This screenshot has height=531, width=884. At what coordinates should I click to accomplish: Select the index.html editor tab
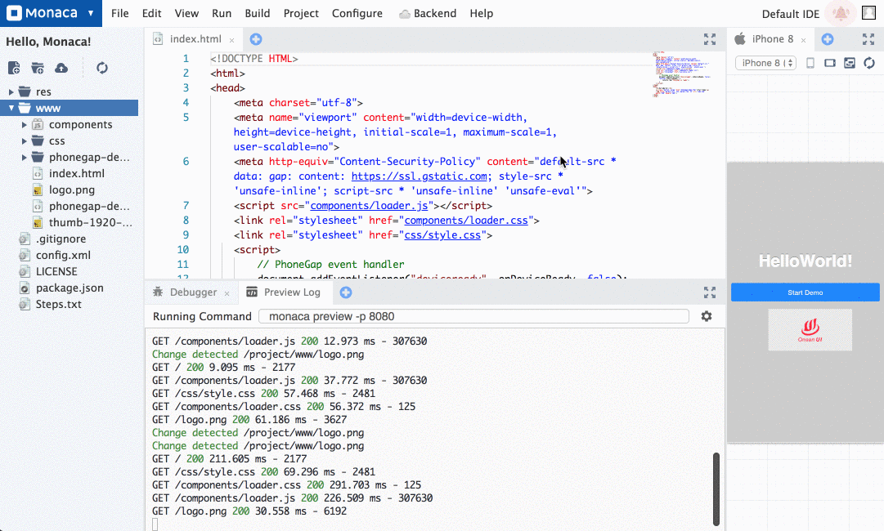[x=195, y=39]
